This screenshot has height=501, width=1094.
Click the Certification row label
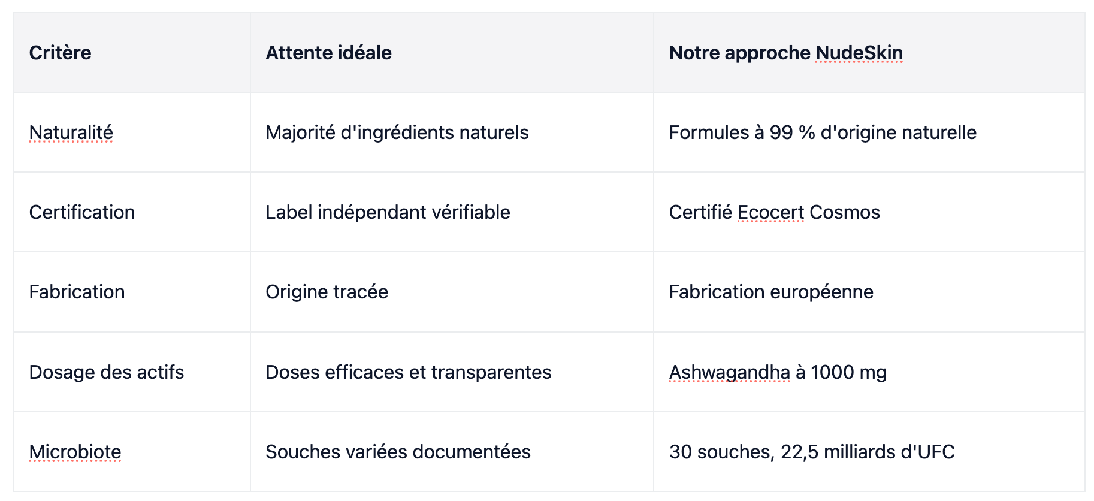pyautogui.click(x=82, y=212)
